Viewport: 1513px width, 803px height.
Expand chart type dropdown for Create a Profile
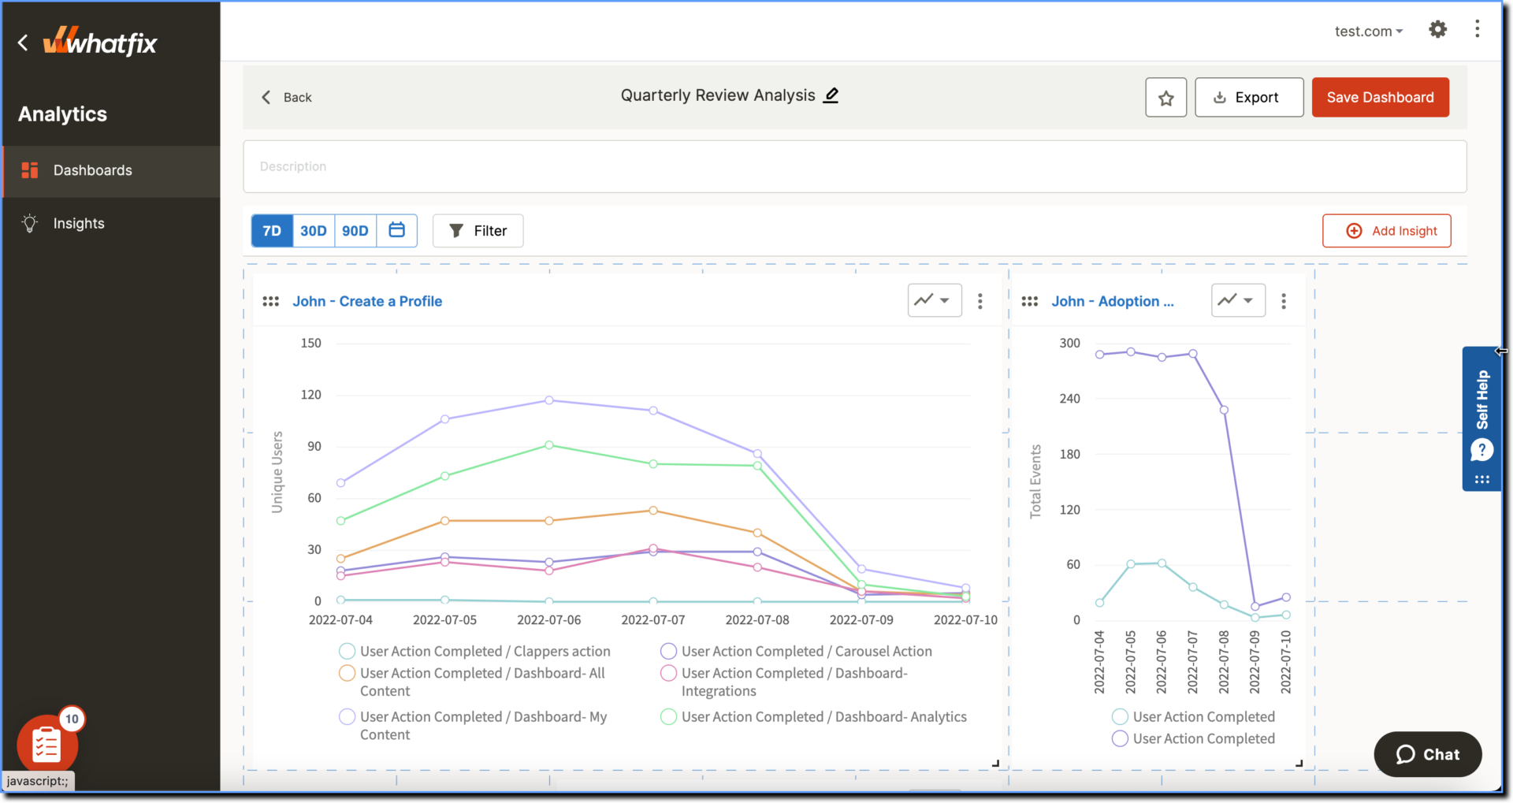click(x=934, y=300)
